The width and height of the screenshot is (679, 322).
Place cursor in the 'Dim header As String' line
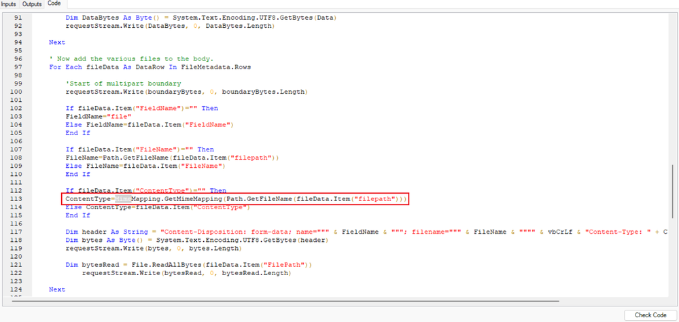(x=272, y=232)
